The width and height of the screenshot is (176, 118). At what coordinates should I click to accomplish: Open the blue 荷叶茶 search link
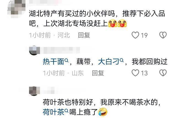pyautogui.click(x=53, y=112)
